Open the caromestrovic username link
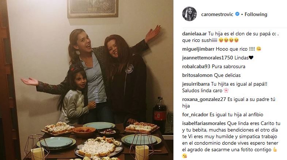 (x=217, y=14)
